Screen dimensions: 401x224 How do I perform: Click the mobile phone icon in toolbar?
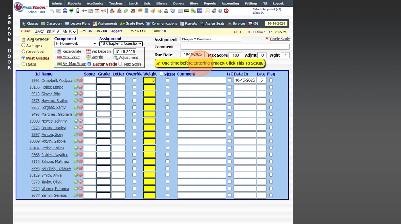coord(78,11)
